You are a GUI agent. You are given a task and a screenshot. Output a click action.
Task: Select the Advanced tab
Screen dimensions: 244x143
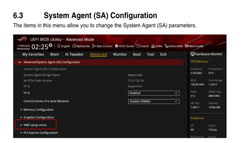[x=98, y=54]
